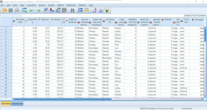Click the vertical scrollbar down arrow

(x=205, y=97)
